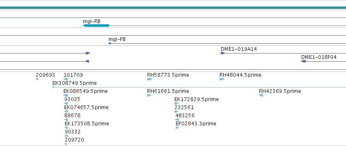
Task: Select the EK173508.5prime label
Action: tap(87, 124)
